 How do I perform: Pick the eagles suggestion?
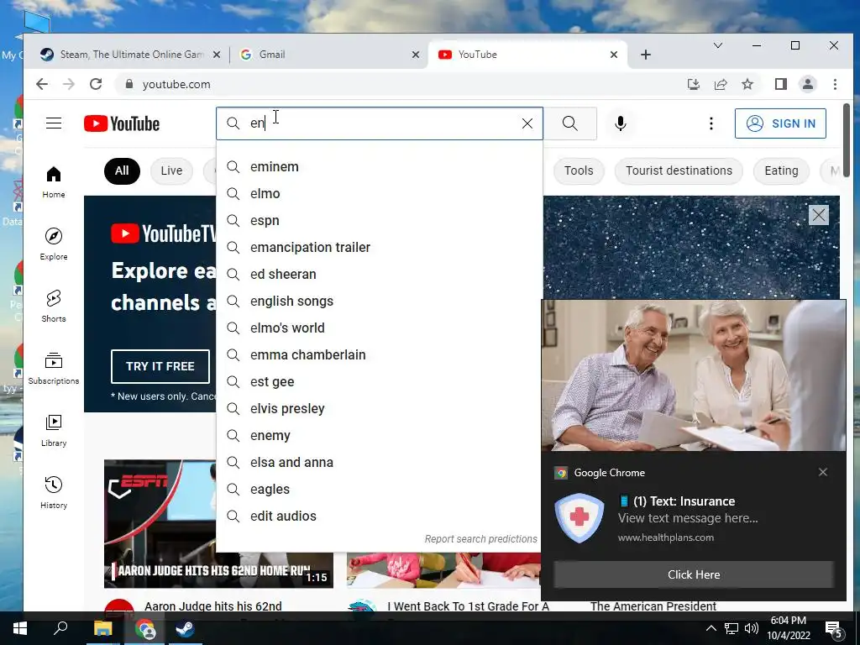[x=380, y=490]
